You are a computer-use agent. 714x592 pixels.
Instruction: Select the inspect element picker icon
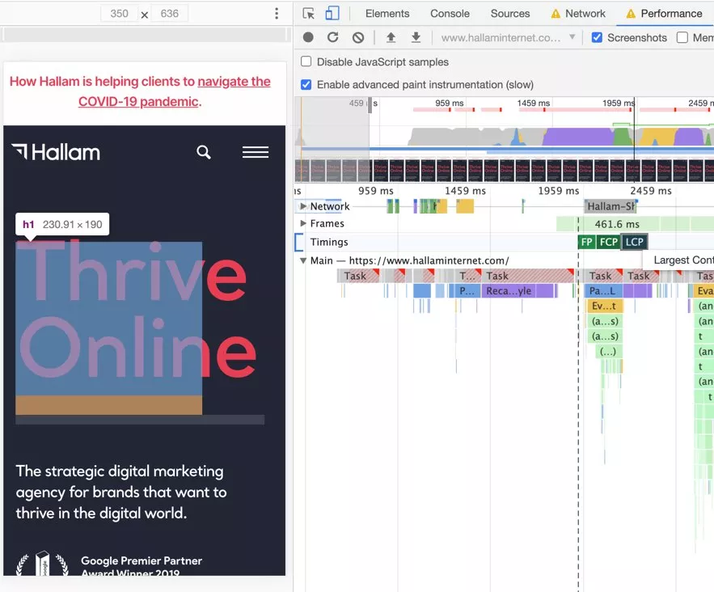[308, 14]
